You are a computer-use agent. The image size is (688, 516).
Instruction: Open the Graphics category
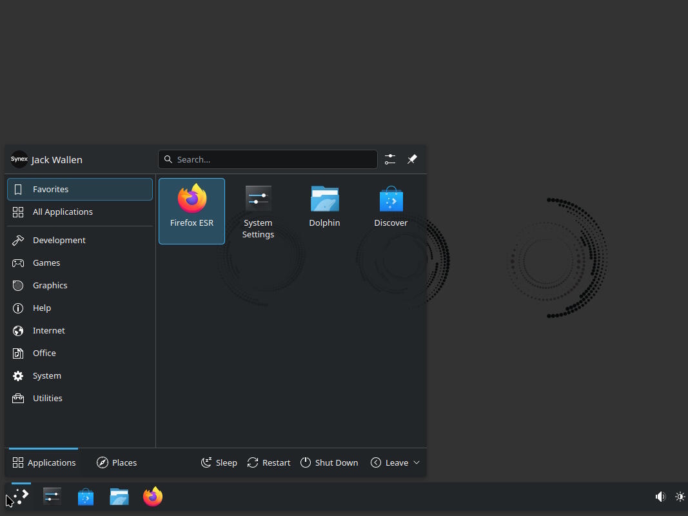coord(80,285)
